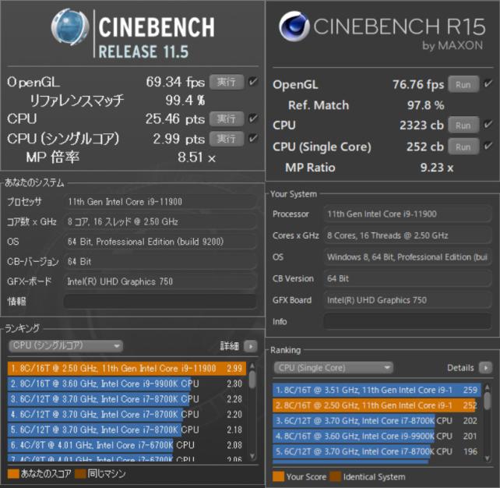
Task: Click scroll down arrow in 11.5 ranking
Action: pyautogui.click(x=252, y=456)
